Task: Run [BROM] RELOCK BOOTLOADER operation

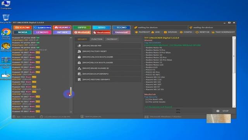Action: 108,63
